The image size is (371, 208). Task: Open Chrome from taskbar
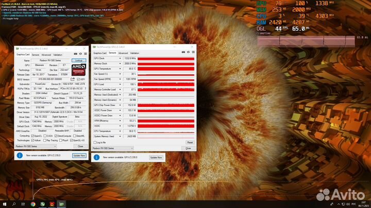pos(33,204)
